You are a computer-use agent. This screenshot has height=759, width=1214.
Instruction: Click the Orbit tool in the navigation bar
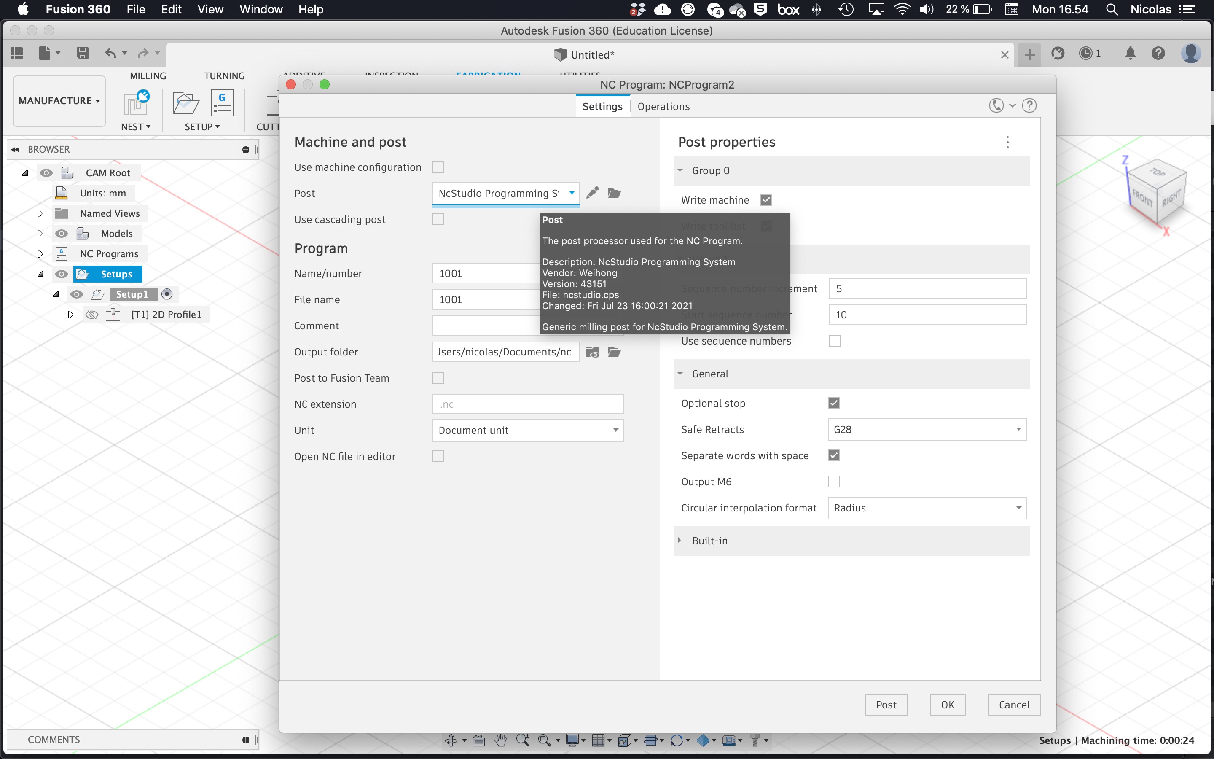click(x=451, y=740)
